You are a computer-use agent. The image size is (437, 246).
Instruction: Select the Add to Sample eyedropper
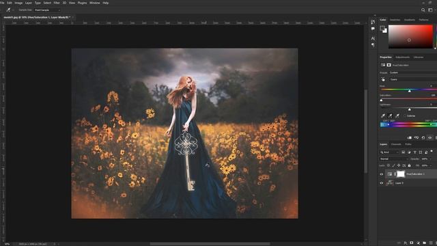[390, 115]
